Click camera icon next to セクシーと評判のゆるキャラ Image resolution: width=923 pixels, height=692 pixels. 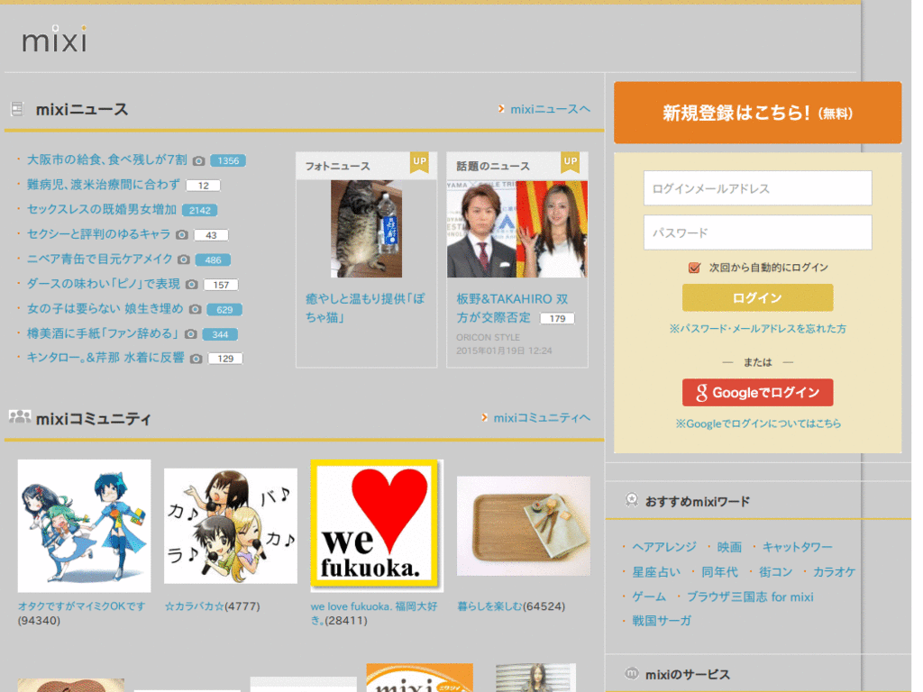(182, 235)
